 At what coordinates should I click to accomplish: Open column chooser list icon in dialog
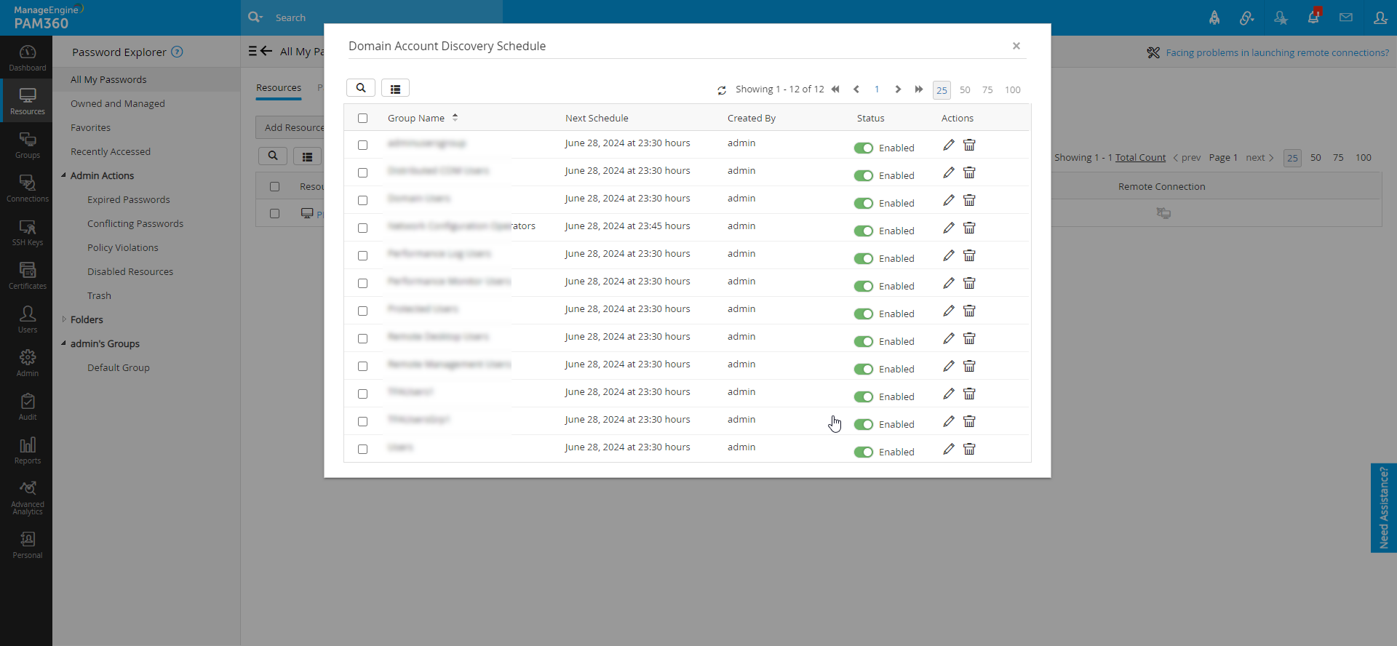(395, 89)
